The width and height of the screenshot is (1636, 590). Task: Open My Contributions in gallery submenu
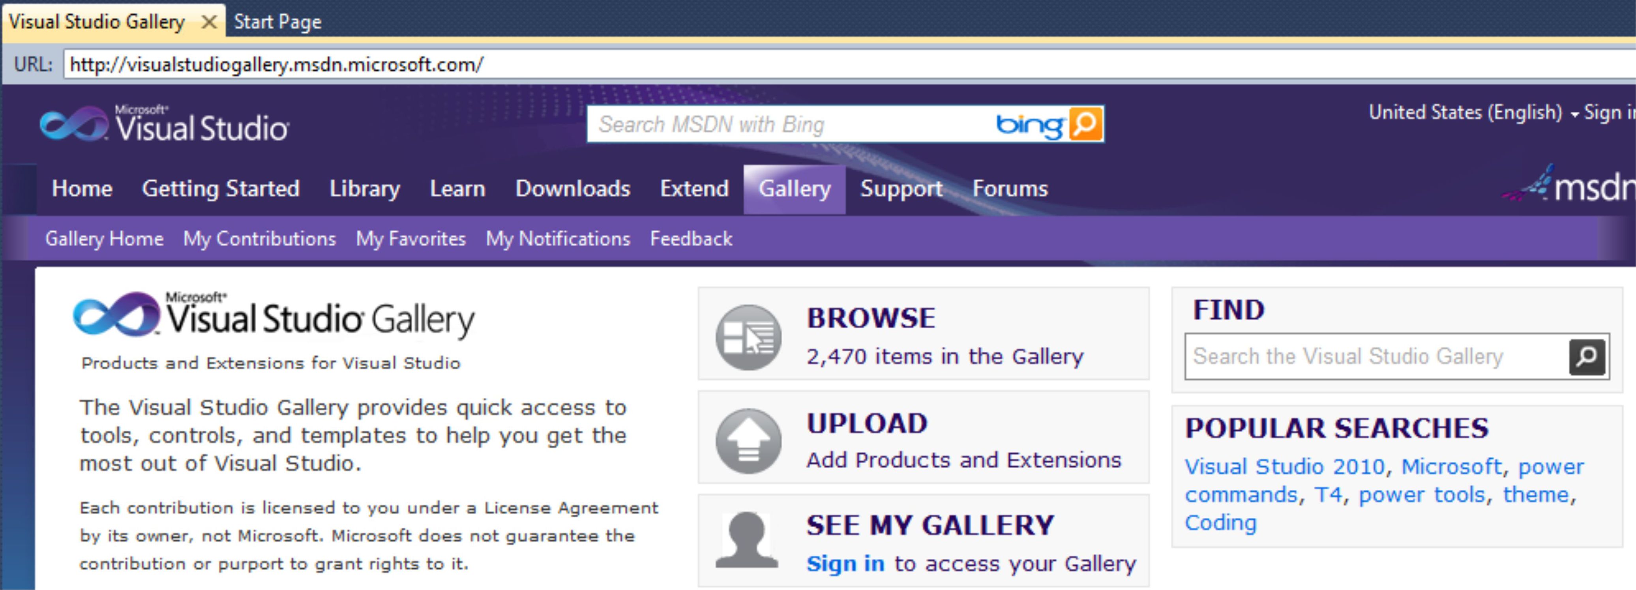(x=259, y=239)
